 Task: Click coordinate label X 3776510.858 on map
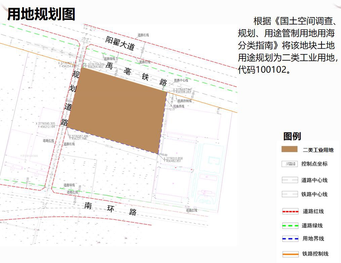point(173,159)
